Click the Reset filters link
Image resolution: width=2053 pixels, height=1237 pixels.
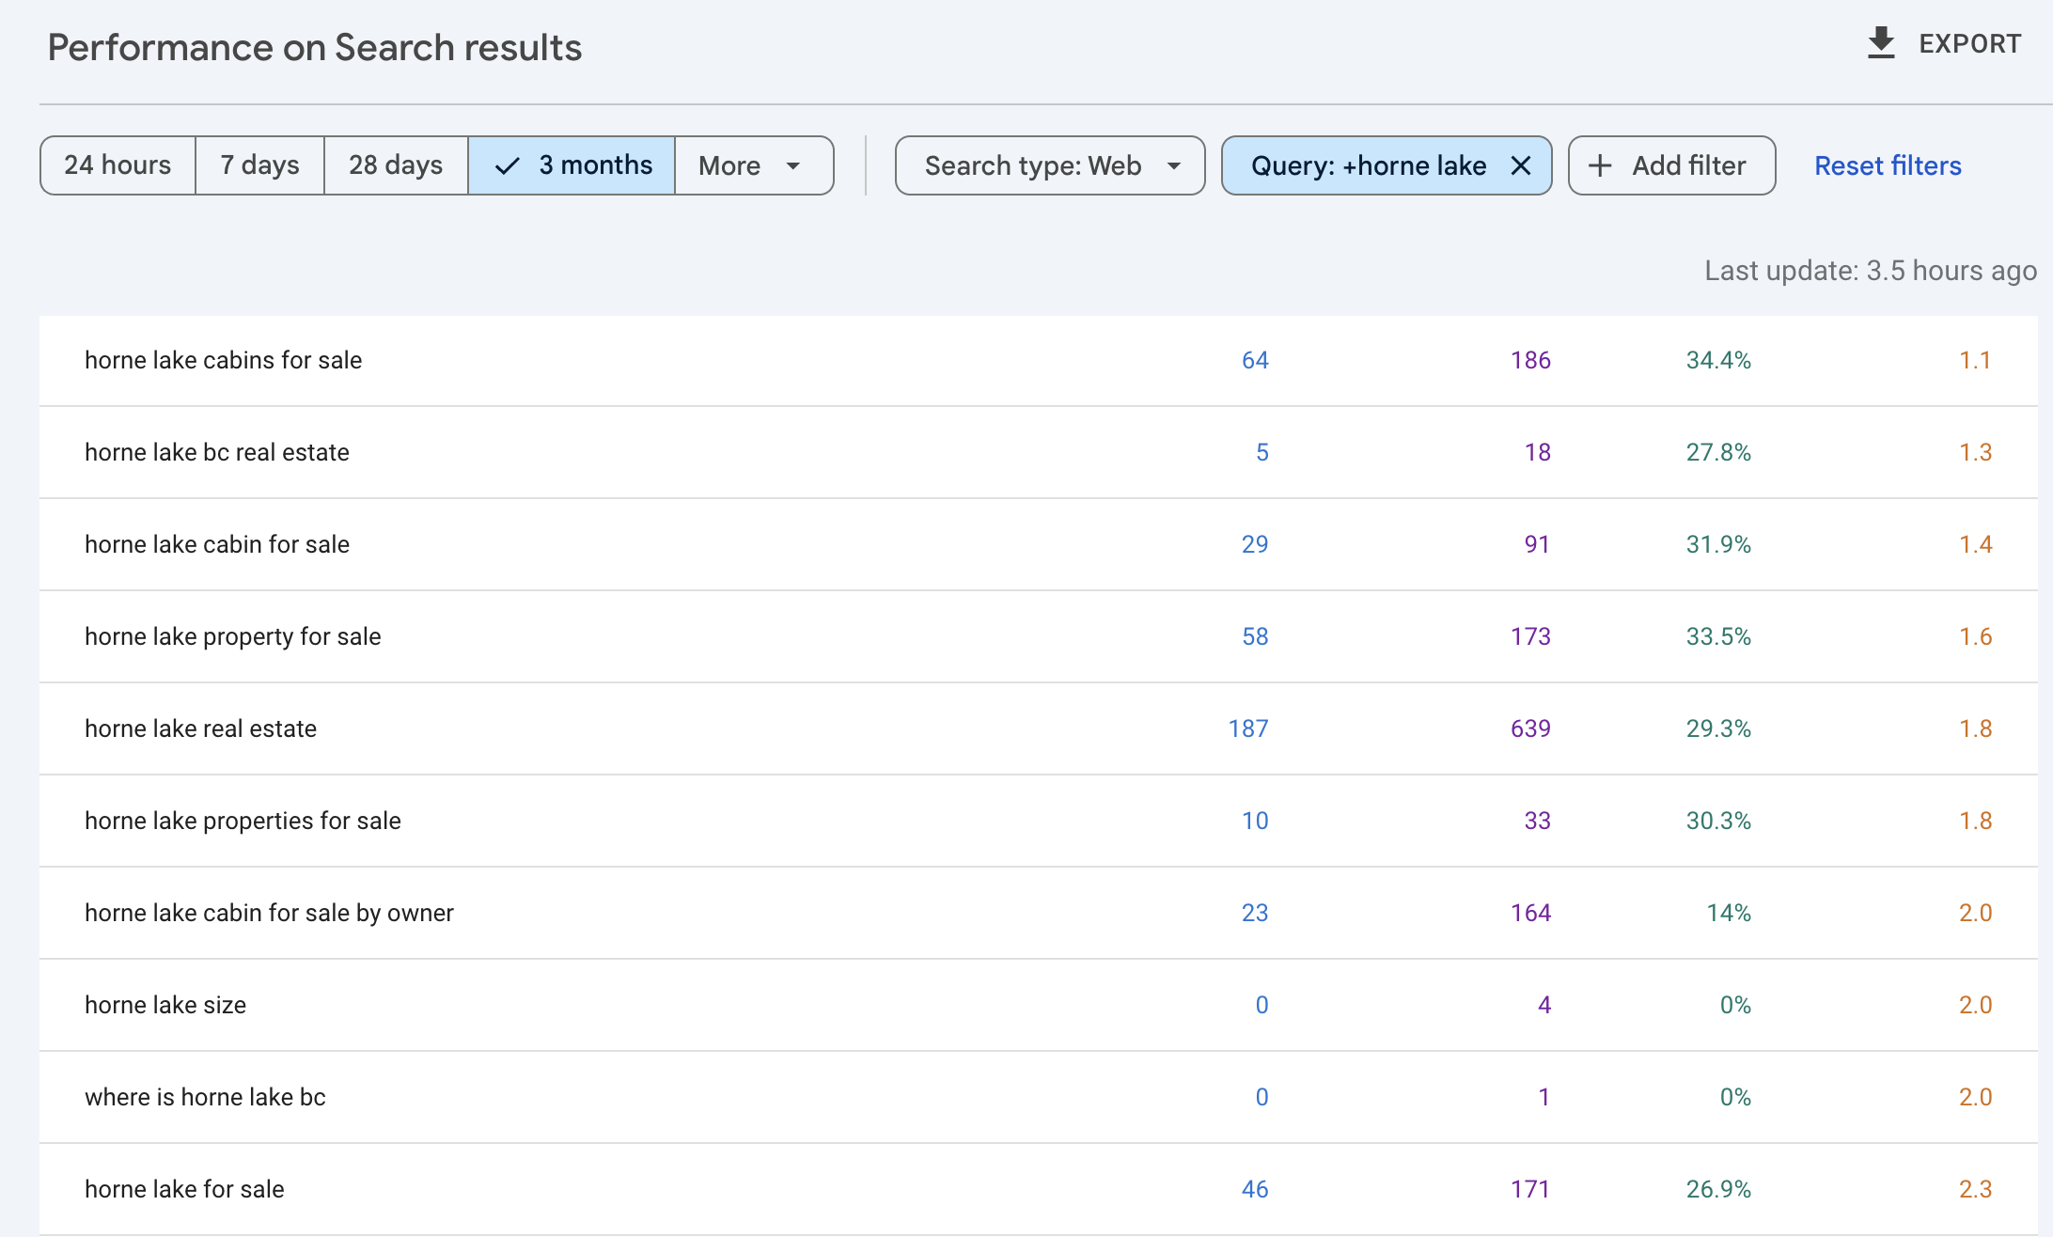1887,165
